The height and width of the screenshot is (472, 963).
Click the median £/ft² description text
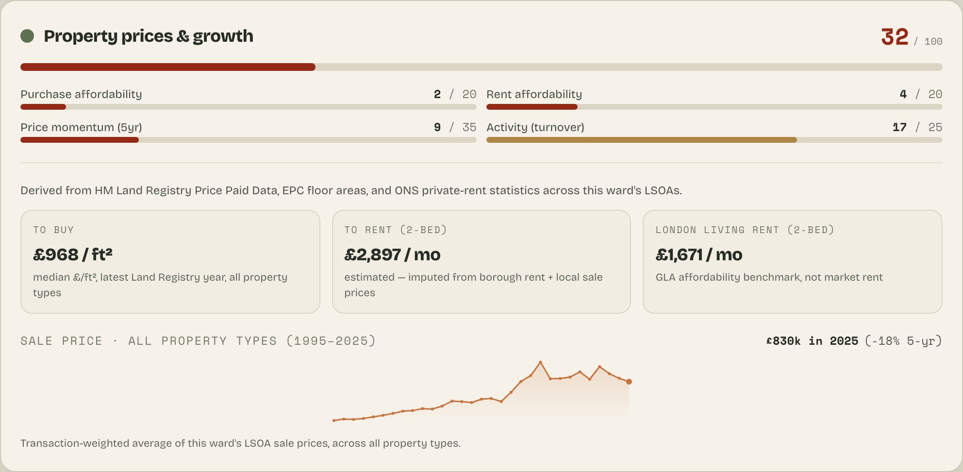click(x=160, y=285)
